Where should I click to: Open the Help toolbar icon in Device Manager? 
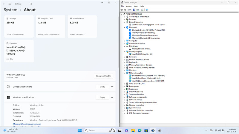click(134, 10)
